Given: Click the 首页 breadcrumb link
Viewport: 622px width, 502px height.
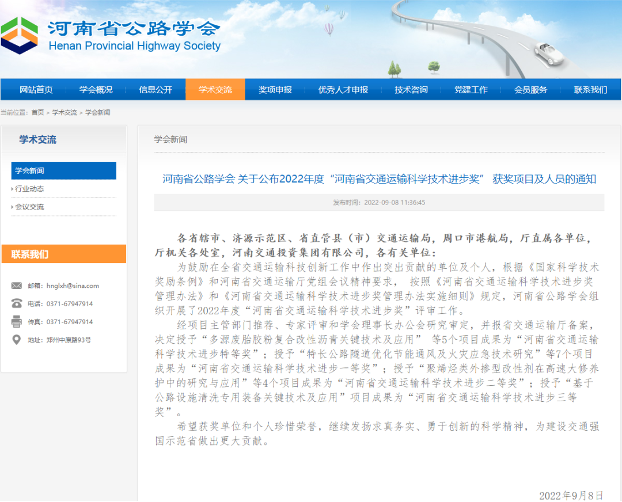Looking at the screenshot, I should click(37, 113).
